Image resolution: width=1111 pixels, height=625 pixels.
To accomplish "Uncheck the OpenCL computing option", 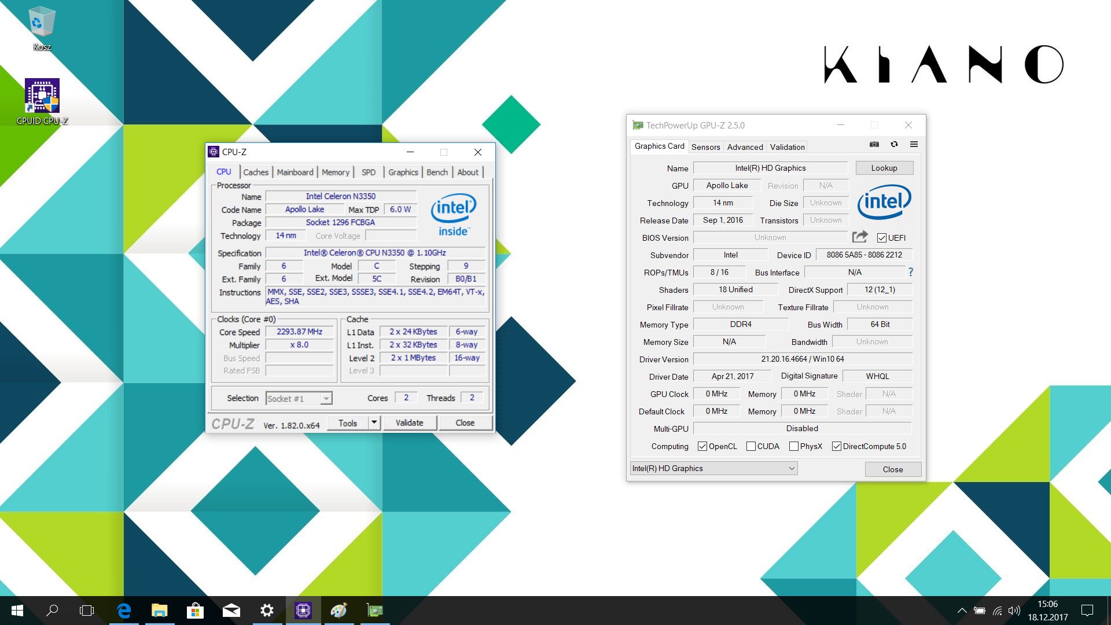I will coord(702,446).
